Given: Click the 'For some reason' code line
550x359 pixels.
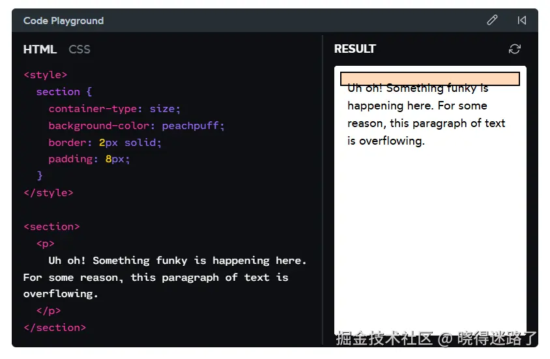Looking at the screenshot, I should click(156, 278).
